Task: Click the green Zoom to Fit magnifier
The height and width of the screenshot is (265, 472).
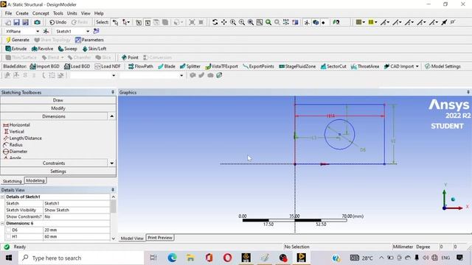Action: (x=268, y=22)
